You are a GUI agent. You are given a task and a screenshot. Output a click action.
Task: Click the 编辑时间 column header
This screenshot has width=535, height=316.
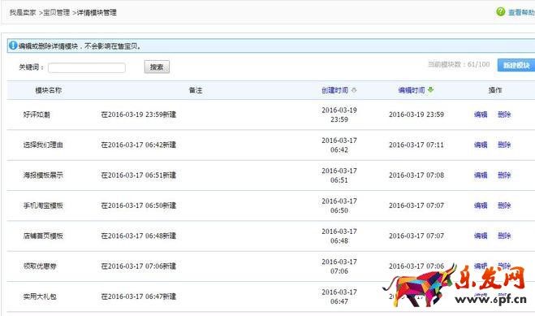pyautogui.click(x=412, y=90)
